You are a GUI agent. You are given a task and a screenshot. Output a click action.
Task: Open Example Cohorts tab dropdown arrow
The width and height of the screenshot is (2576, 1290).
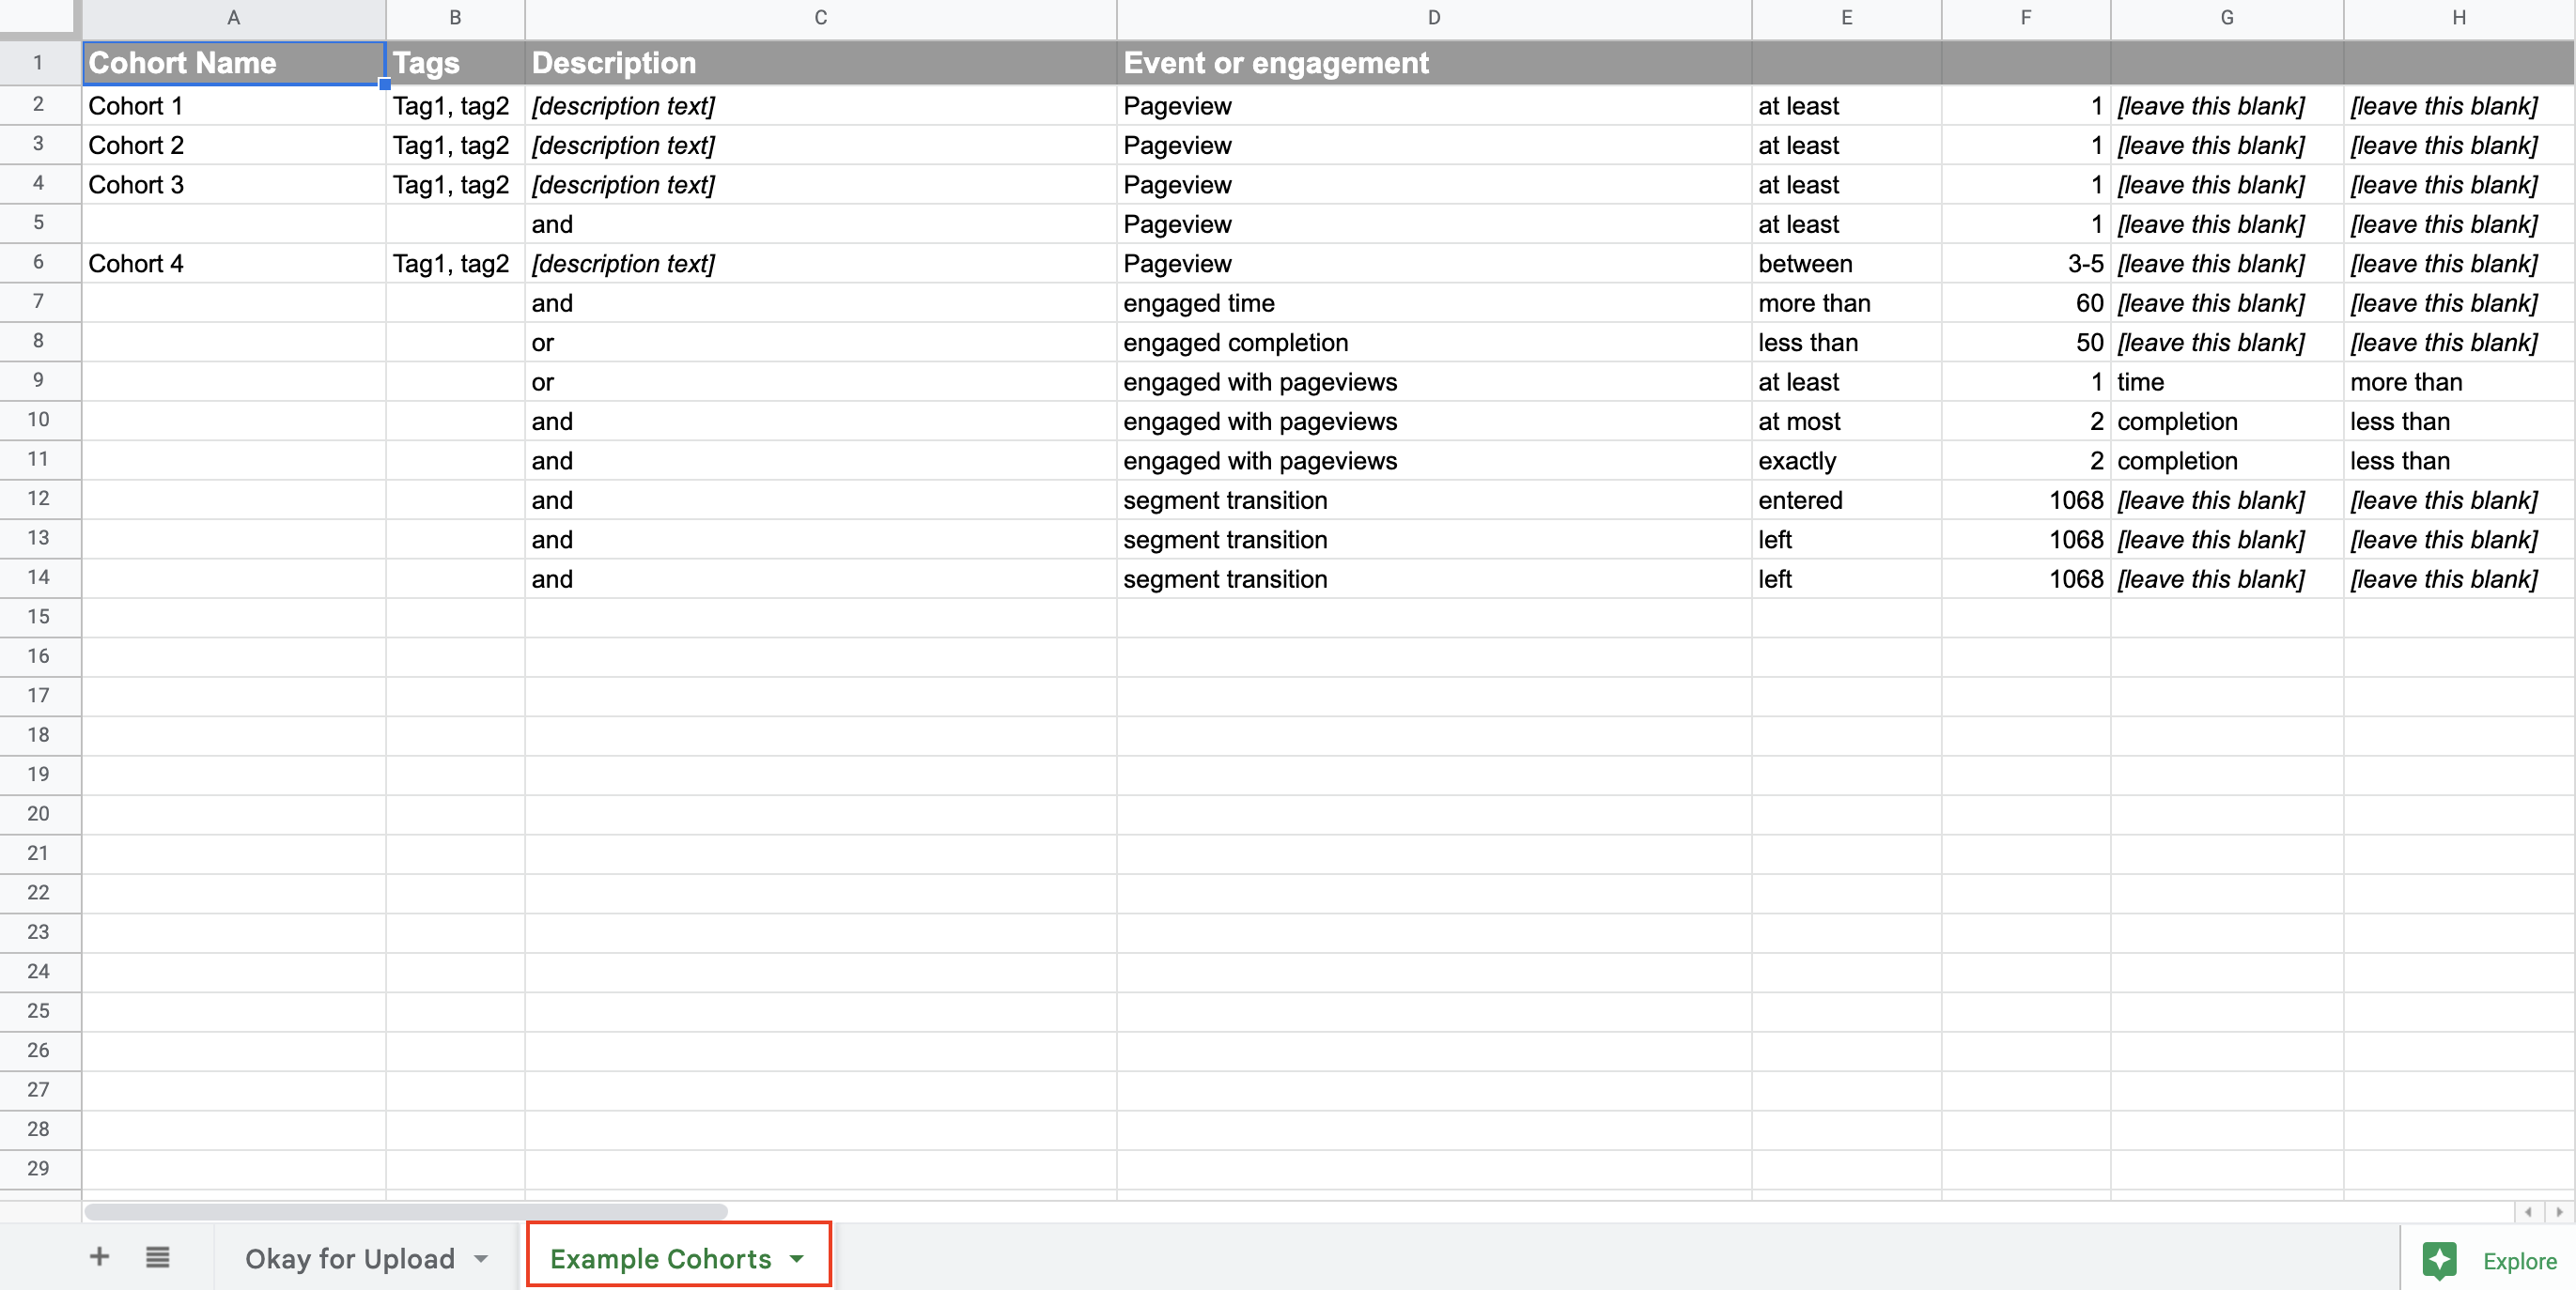(796, 1258)
